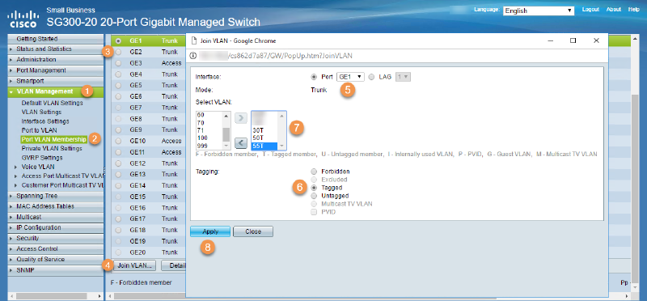Expand MAC Address Tables menu
Viewport: 647px width, 301px height.
[x=45, y=206]
